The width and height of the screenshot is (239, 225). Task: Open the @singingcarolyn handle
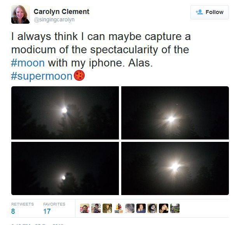(54, 20)
